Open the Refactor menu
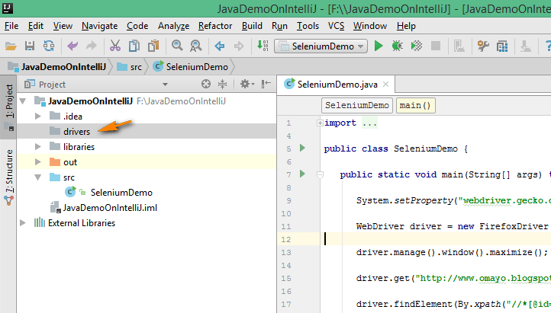Image resolution: width=551 pixels, height=313 pixels. pos(215,26)
